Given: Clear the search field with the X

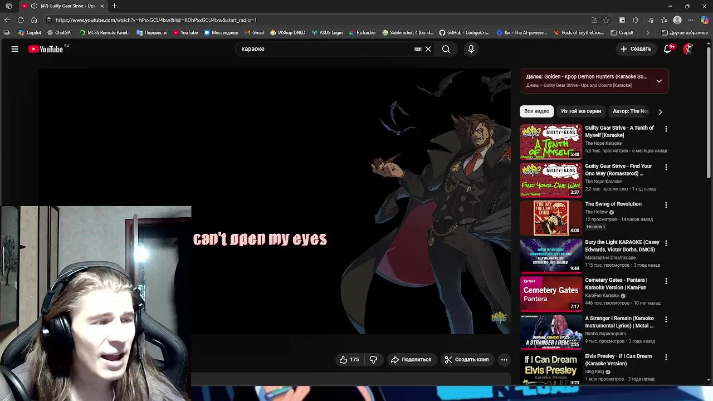Looking at the screenshot, I should pos(428,49).
